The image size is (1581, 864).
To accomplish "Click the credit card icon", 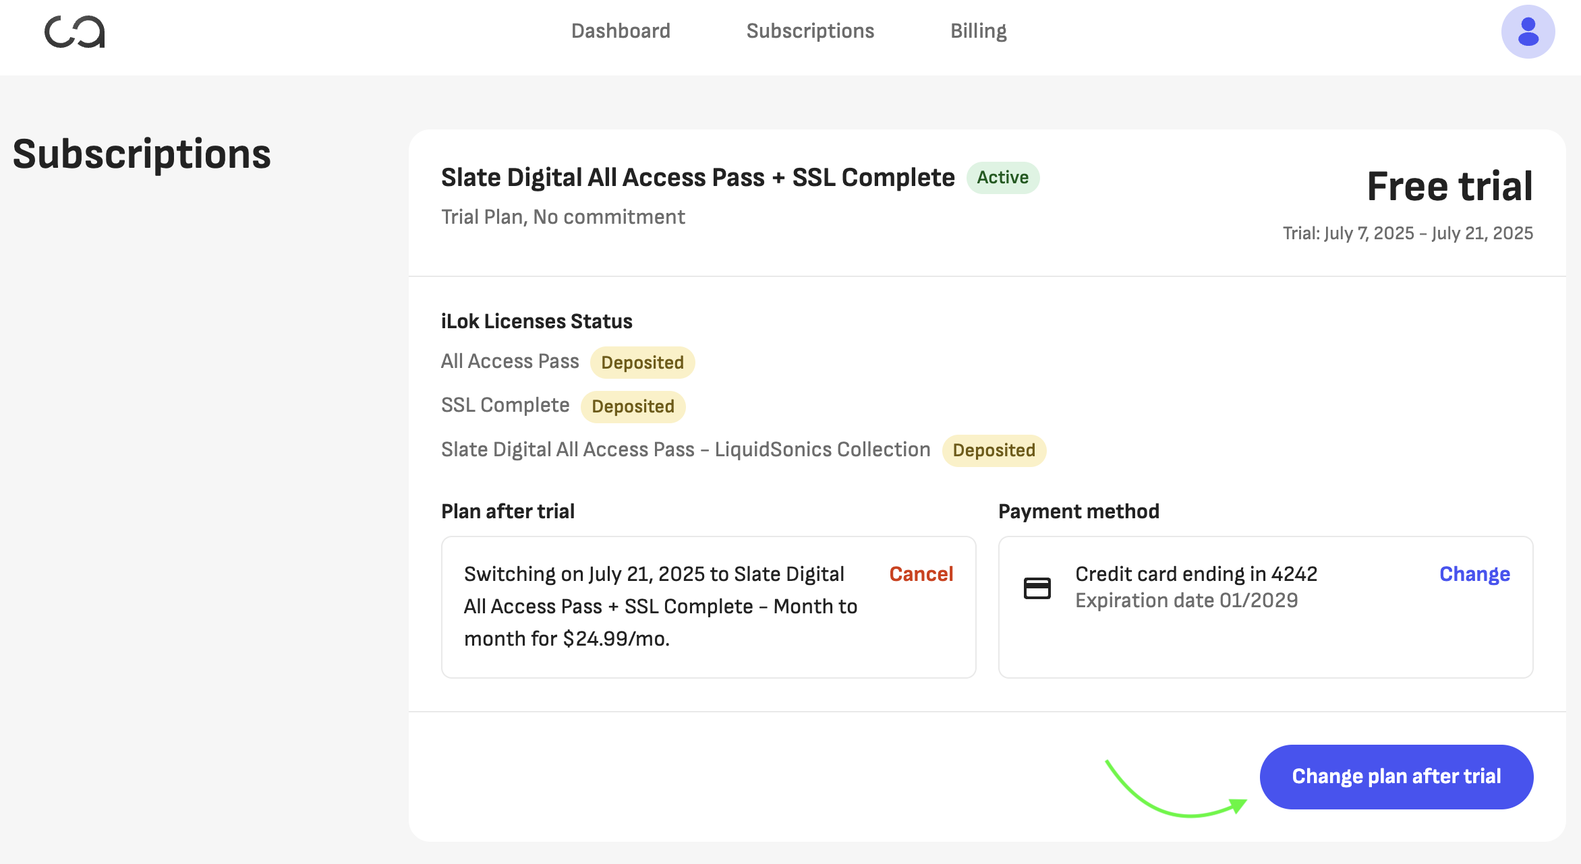I will click(1037, 588).
